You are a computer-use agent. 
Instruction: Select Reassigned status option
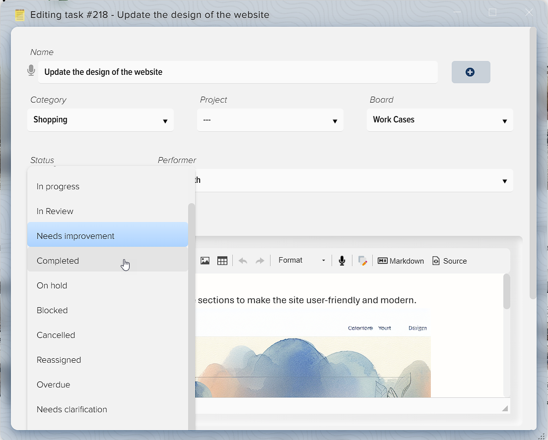(108, 360)
